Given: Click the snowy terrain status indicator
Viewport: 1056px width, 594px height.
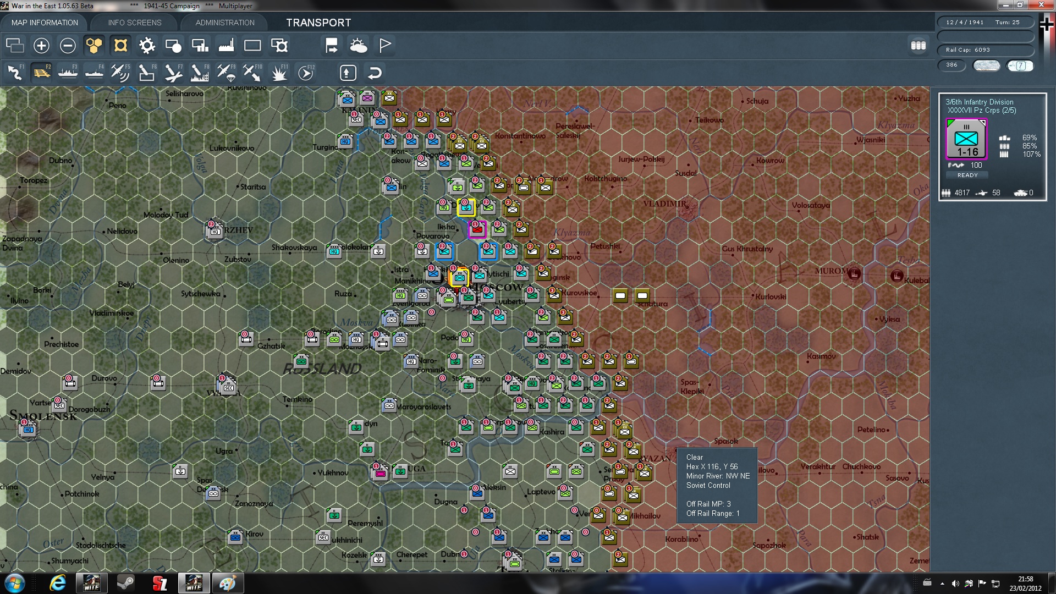Looking at the screenshot, I should coord(987,65).
